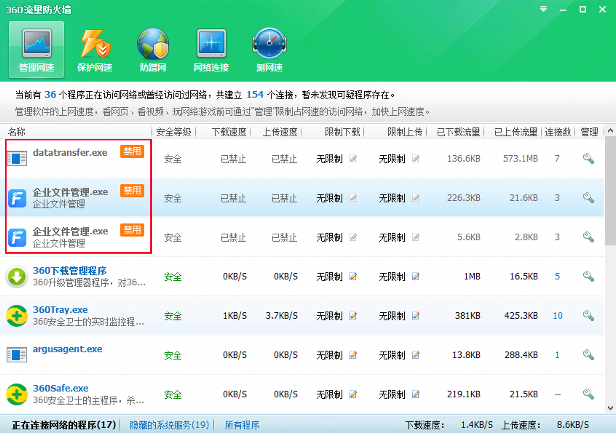Sort by 连接数 column header
This screenshot has height=433, width=616.
point(558,132)
